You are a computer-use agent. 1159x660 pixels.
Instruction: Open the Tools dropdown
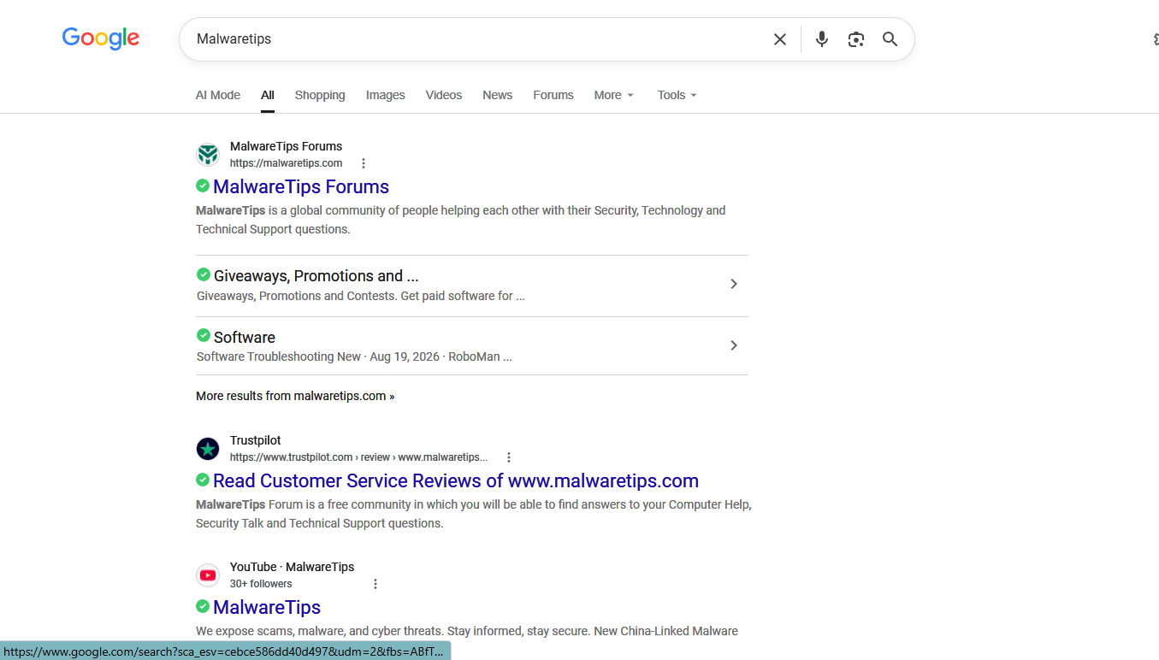click(677, 95)
